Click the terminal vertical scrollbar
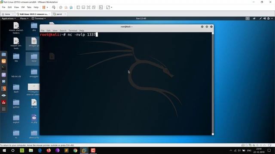 [x=213, y=83]
